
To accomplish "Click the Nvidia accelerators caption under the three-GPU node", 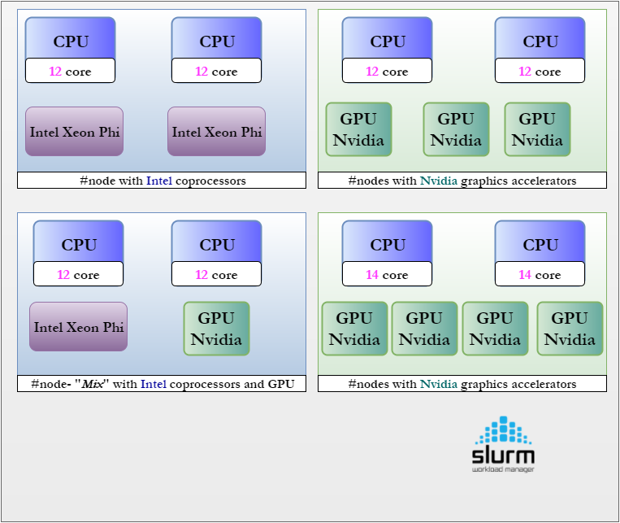I will 462,181.
